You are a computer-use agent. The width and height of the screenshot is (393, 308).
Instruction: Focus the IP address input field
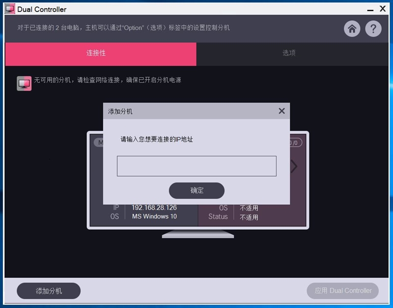click(x=196, y=166)
